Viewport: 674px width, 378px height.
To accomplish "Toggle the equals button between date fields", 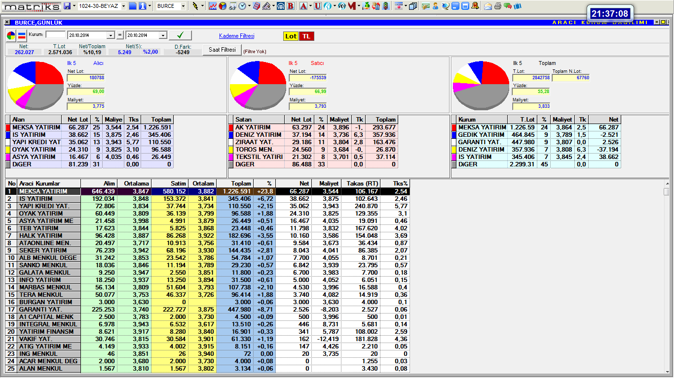I will (x=120, y=35).
